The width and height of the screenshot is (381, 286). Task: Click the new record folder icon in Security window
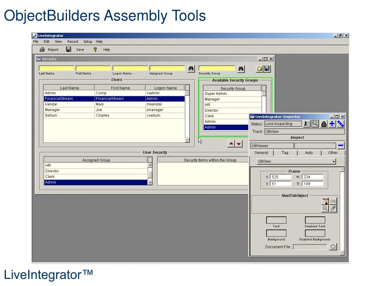(x=259, y=69)
